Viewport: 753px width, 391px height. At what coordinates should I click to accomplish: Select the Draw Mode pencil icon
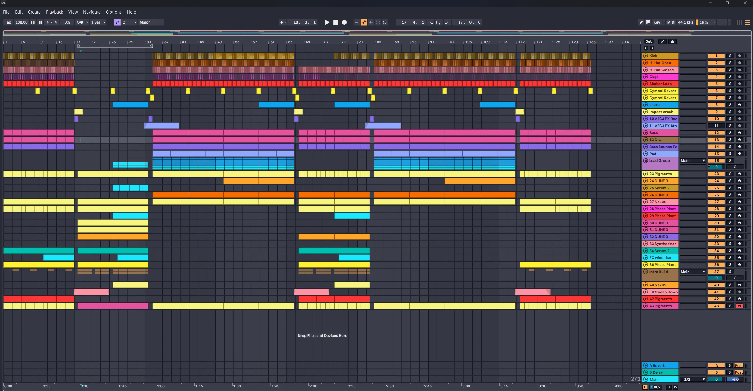[641, 22]
